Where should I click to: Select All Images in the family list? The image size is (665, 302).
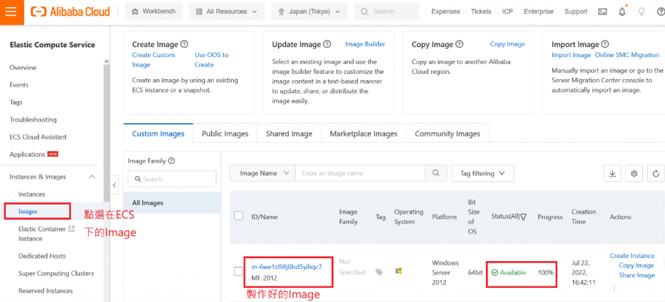click(171, 203)
